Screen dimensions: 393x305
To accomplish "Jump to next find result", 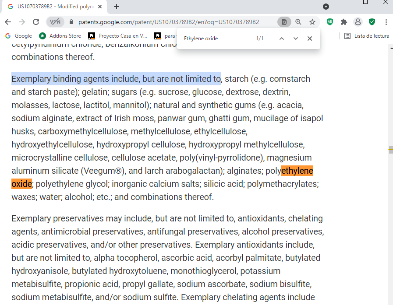I will pos(296,39).
